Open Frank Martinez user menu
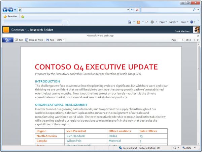Viewport: 202px width, 152px height. pyautogui.click(x=183, y=31)
